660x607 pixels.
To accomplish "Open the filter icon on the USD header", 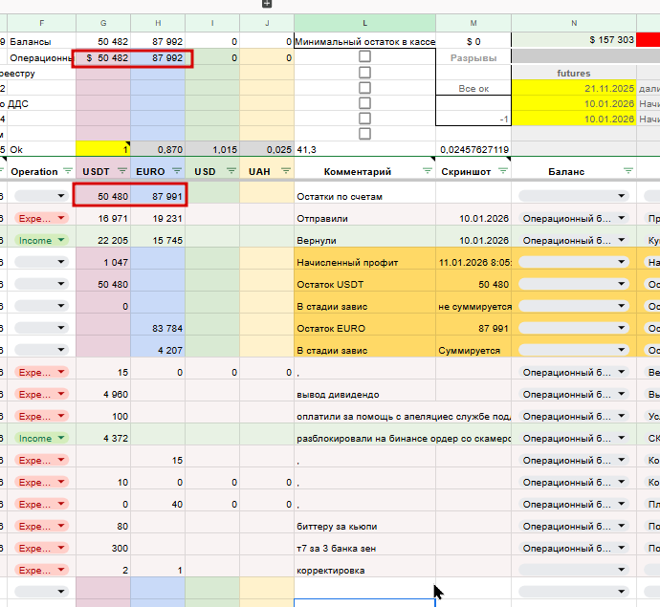I will [x=231, y=171].
